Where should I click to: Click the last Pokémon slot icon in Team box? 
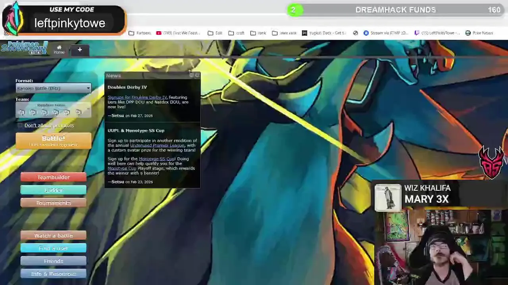tap(78, 113)
